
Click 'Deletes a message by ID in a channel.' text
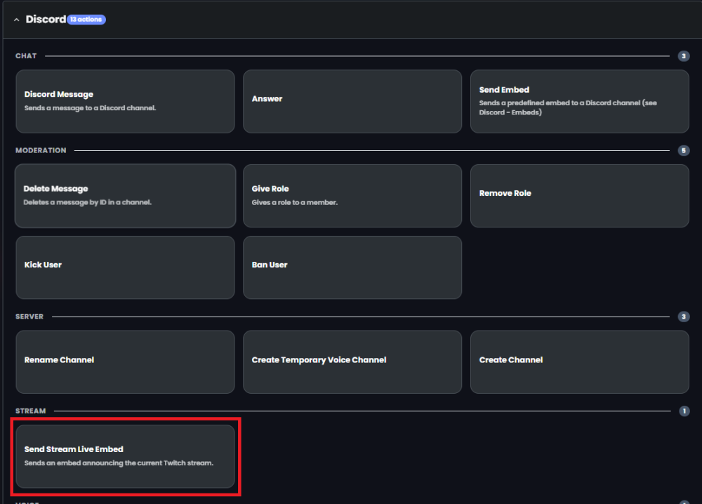point(87,202)
